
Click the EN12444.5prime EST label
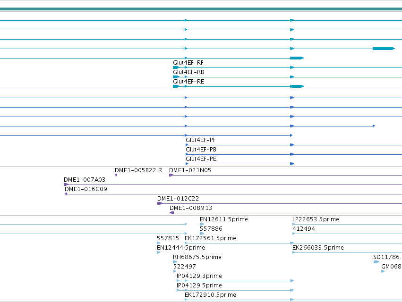click(x=181, y=248)
